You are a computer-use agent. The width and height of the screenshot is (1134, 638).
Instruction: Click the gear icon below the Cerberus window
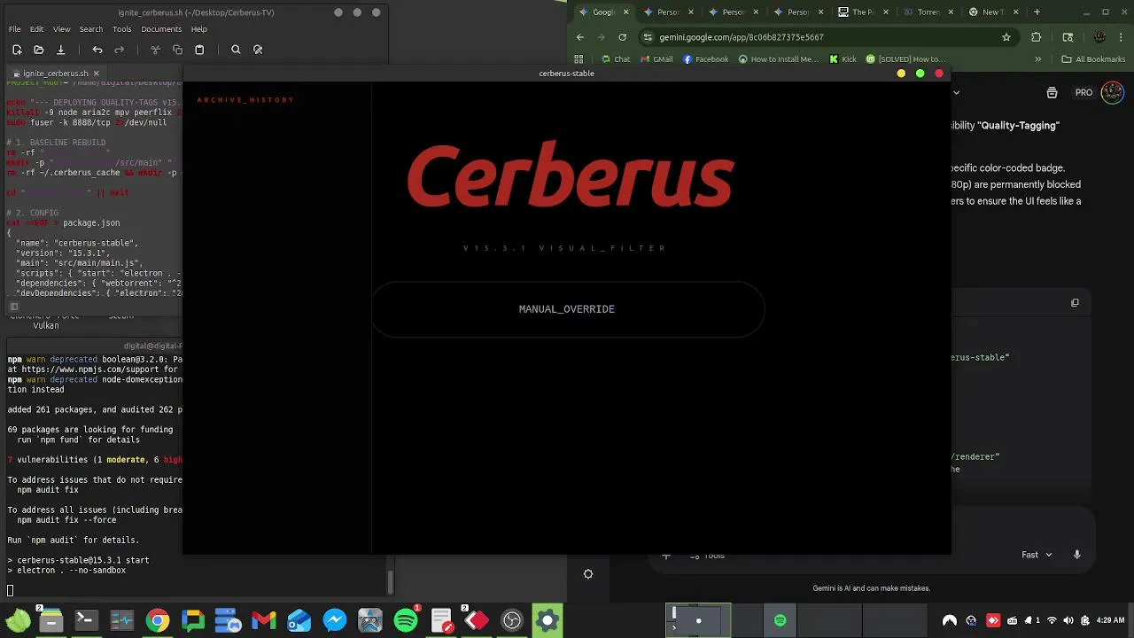click(x=587, y=574)
